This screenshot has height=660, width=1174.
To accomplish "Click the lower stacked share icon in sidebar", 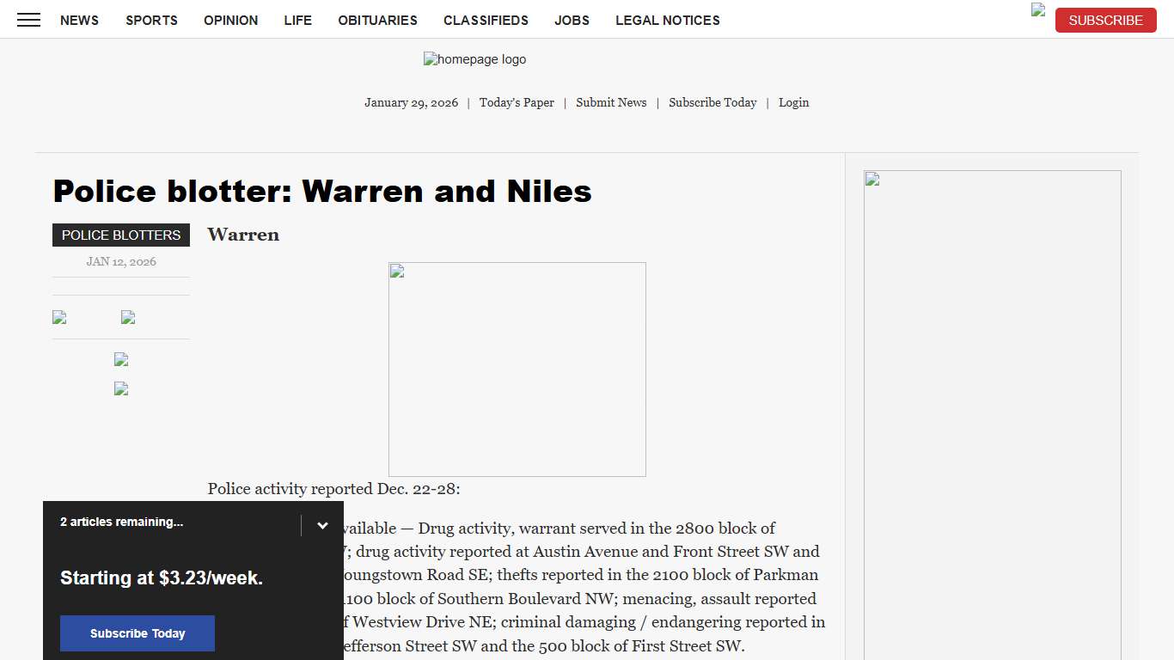I will tap(121, 388).
